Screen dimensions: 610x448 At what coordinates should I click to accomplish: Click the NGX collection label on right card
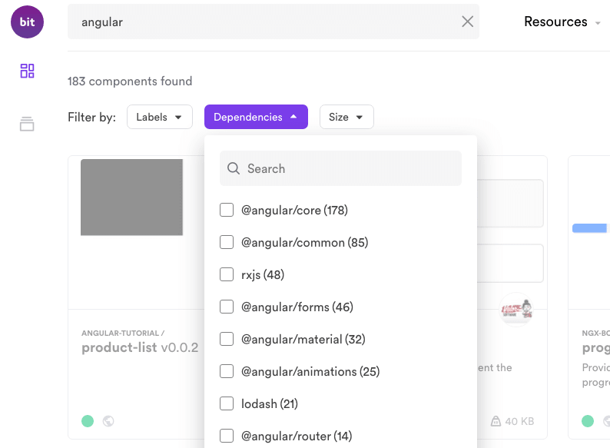(595, 334)
